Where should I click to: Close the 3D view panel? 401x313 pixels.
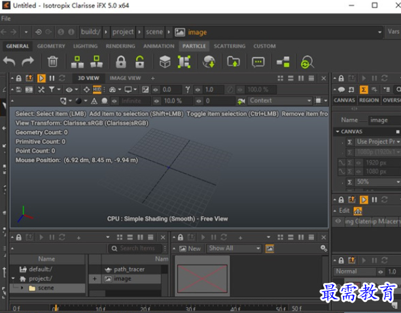click(x=324, y=78)
